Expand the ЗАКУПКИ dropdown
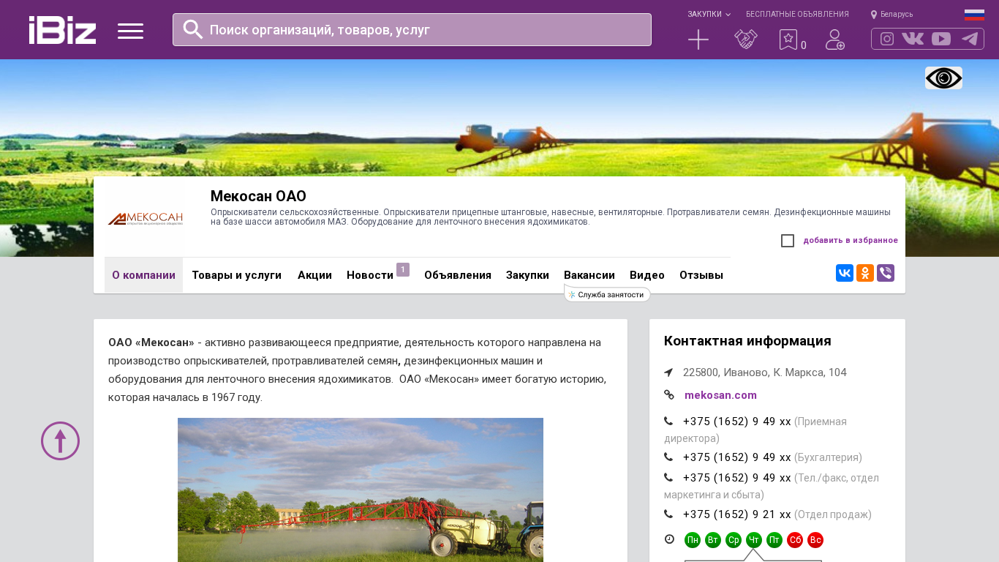The height and width of the screenshot is (562, 999). (x=709, y=15)
